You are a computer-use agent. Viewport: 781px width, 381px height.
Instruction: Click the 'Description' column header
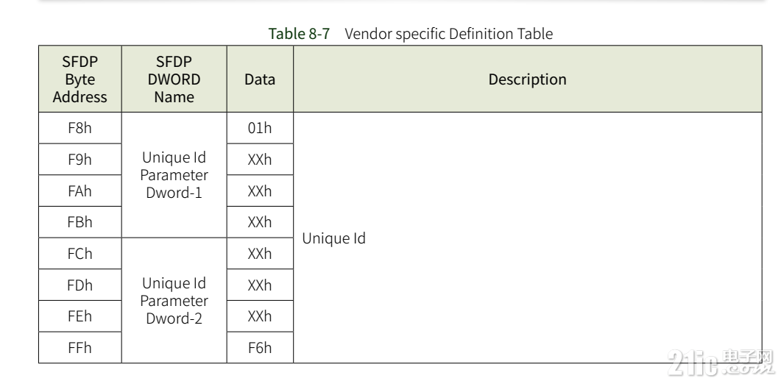[528, 79]
